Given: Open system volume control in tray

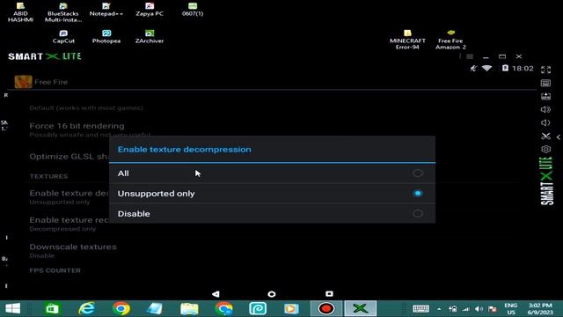Looking at the screenshot, I should point(479,309).
